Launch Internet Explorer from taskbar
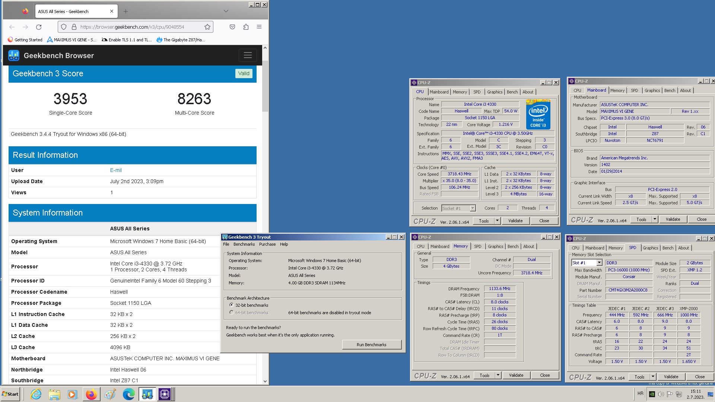715x402 pixels. click(x=36, y=394)
